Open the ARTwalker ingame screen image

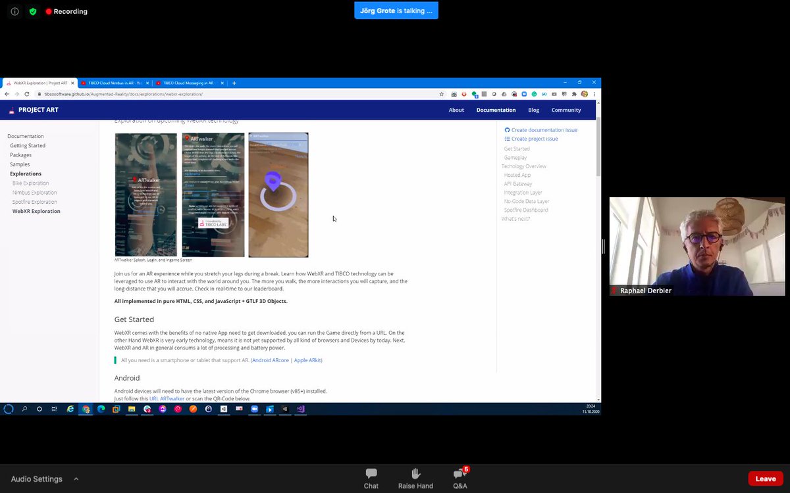click(x=278, y=195)
